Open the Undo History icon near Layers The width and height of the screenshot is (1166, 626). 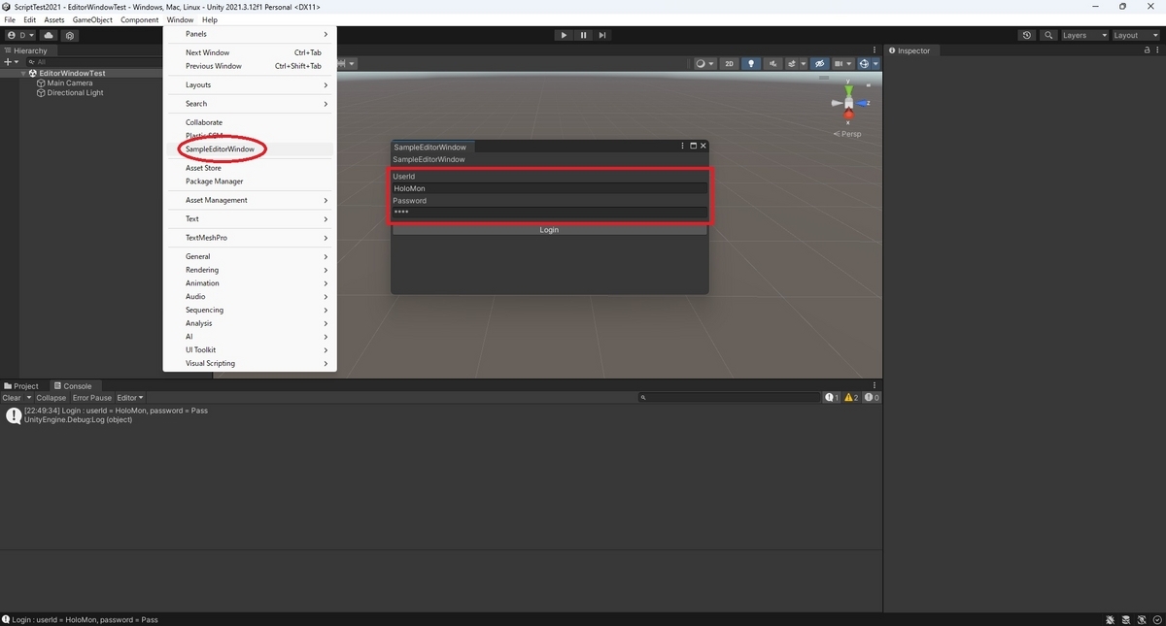click(x=1026, y=34)
